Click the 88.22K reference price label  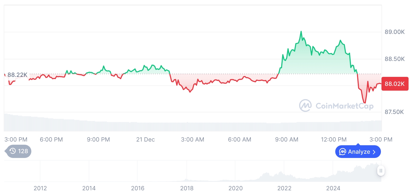17,75
